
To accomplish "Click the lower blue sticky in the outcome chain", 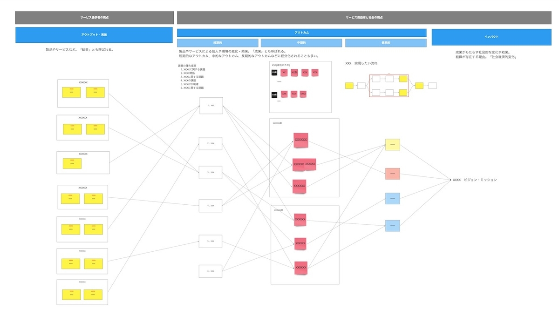I will [x=393, y=226].
